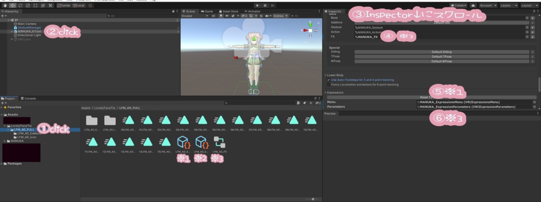The width and height of the screenshot is (541, 202).
Task: Select the 15LFM_AD animation clip asset
Action: [x=165, y=145]
